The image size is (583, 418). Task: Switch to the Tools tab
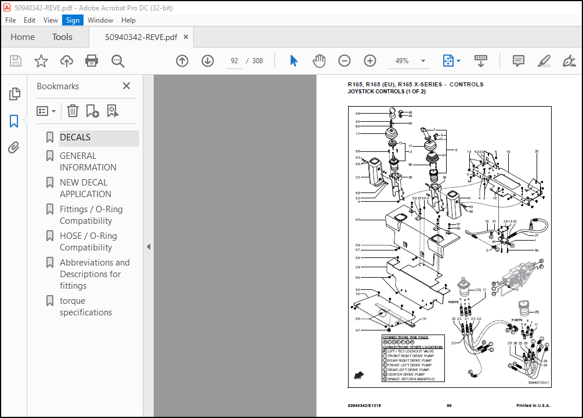click(x=62, y=37)
